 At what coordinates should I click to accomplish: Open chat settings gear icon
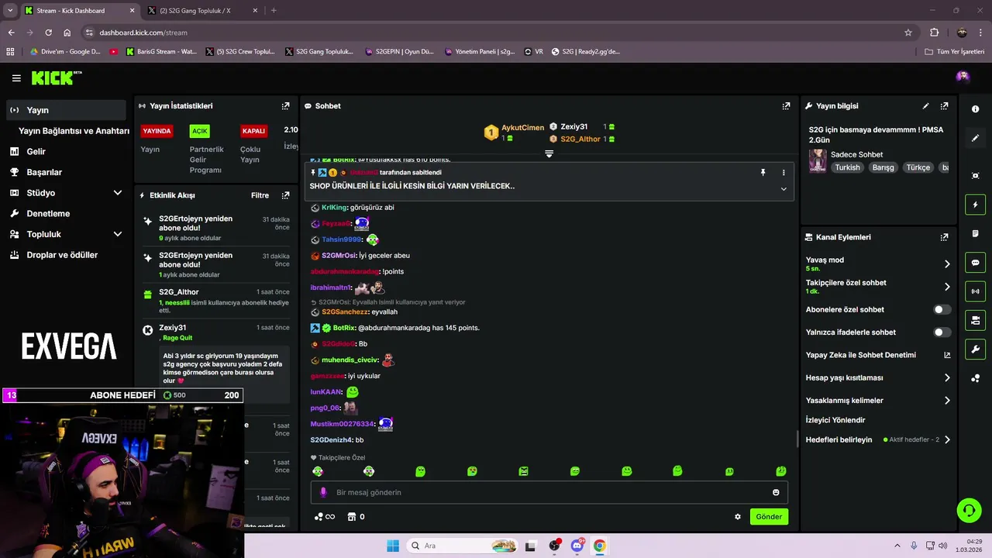pos(738,517)
